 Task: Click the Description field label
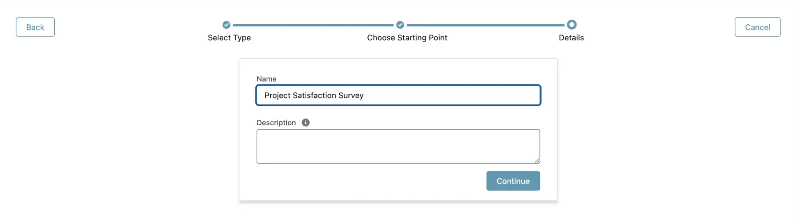pyautogui.click(x=276, y=123)
